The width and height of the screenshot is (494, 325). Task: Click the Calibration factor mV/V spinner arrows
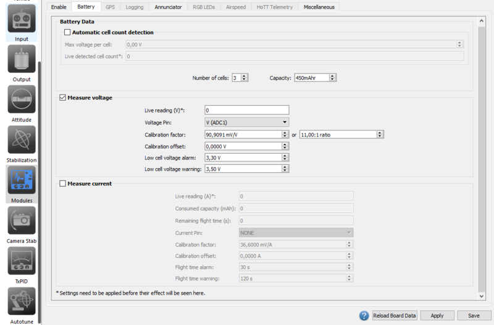(x=285, y=135)
